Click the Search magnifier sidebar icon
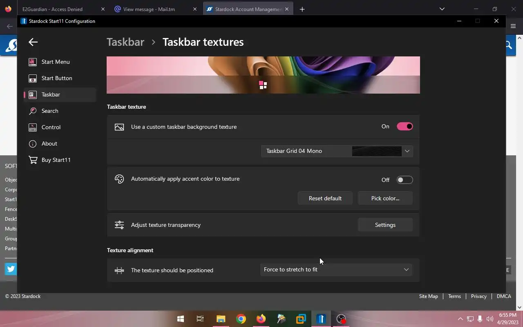 (x=33, y=111)
